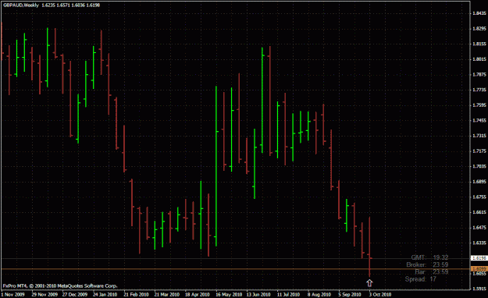Click the 18 Apr 2010 date label

pyautogui.click(x=197, y=294)
